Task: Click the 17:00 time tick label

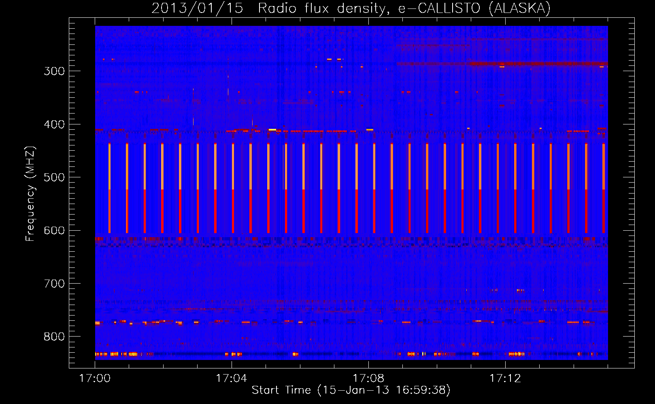Action: (95, 379)
